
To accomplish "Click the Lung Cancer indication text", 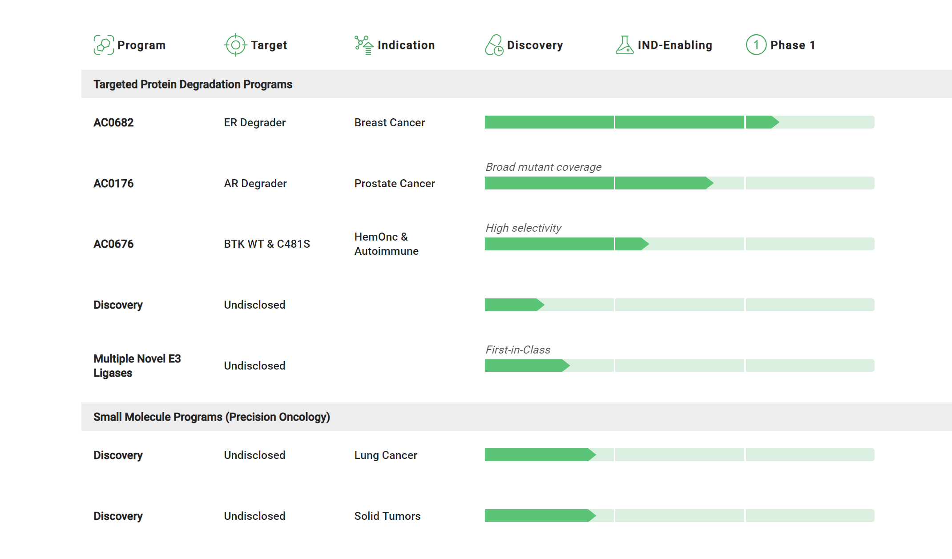I will point(386,455).
